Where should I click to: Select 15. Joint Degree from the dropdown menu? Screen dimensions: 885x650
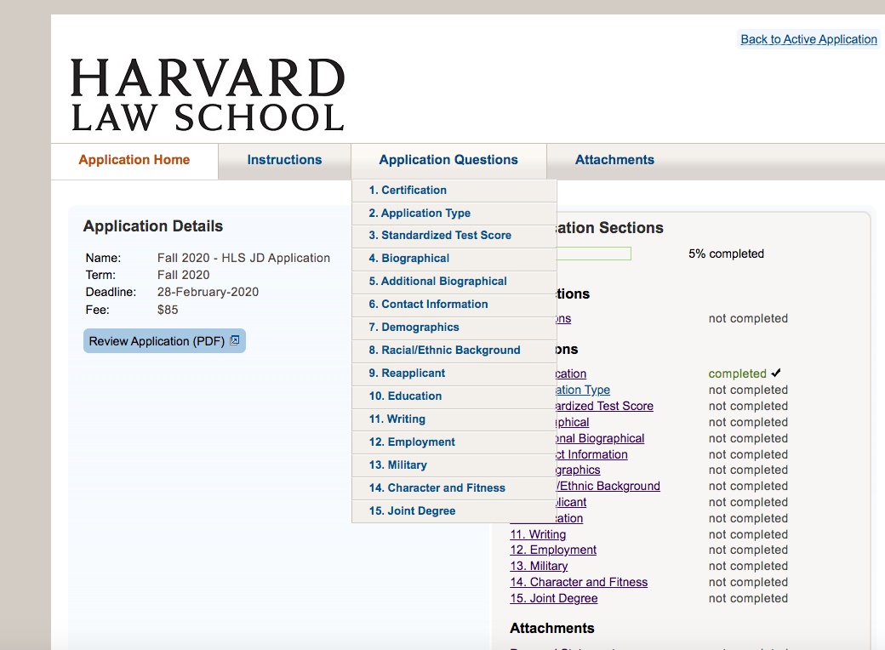point(454,511)
